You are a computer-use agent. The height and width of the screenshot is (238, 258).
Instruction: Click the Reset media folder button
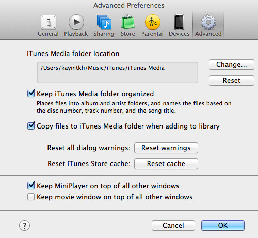tap(232, 80)
